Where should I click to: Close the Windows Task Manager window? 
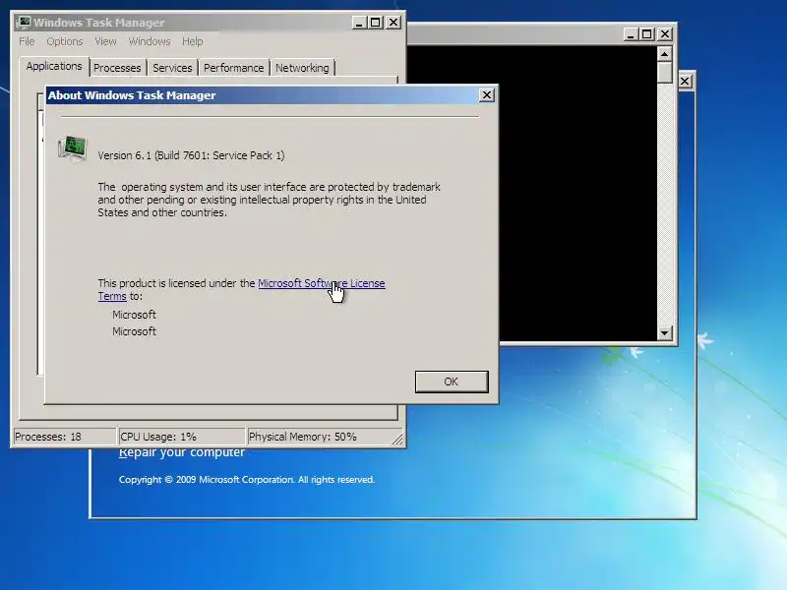pos(393,23)
